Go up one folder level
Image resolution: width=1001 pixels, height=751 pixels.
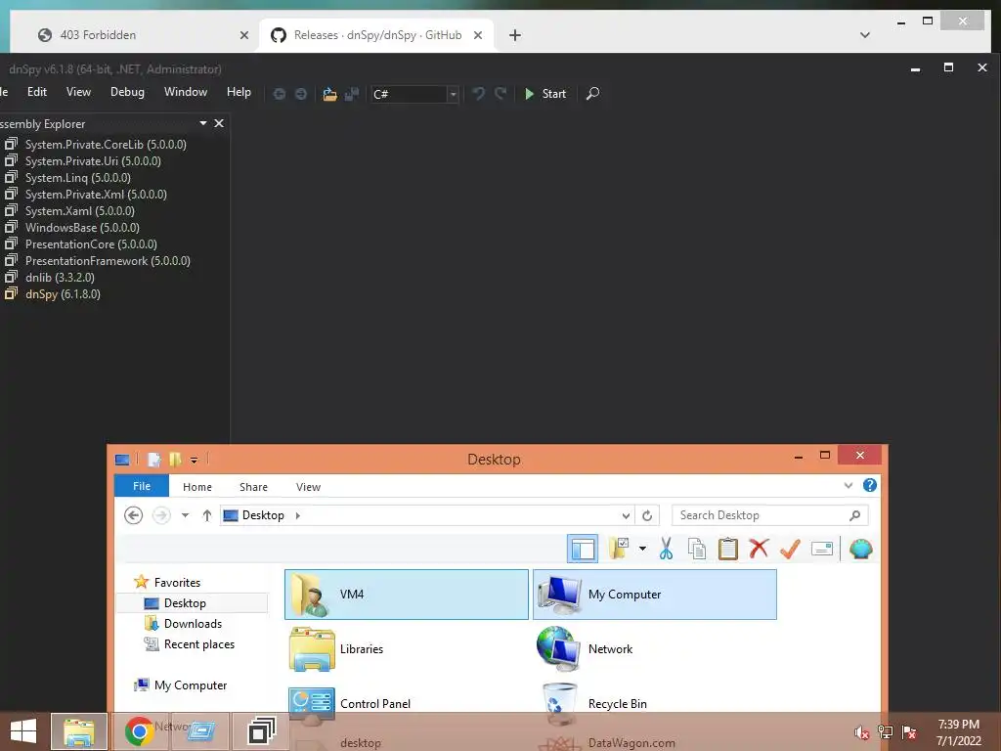[207, 515]
